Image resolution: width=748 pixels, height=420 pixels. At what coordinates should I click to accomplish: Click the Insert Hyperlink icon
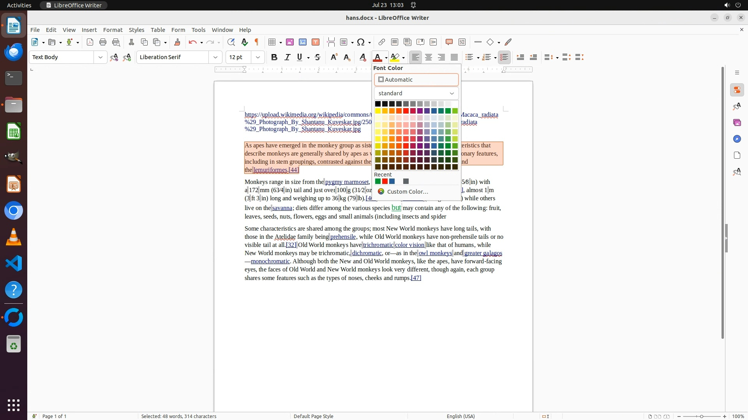point(382,42)
